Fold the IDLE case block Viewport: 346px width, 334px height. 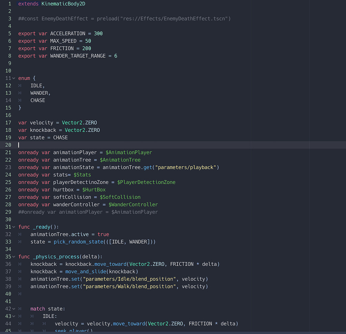[14, 316]
